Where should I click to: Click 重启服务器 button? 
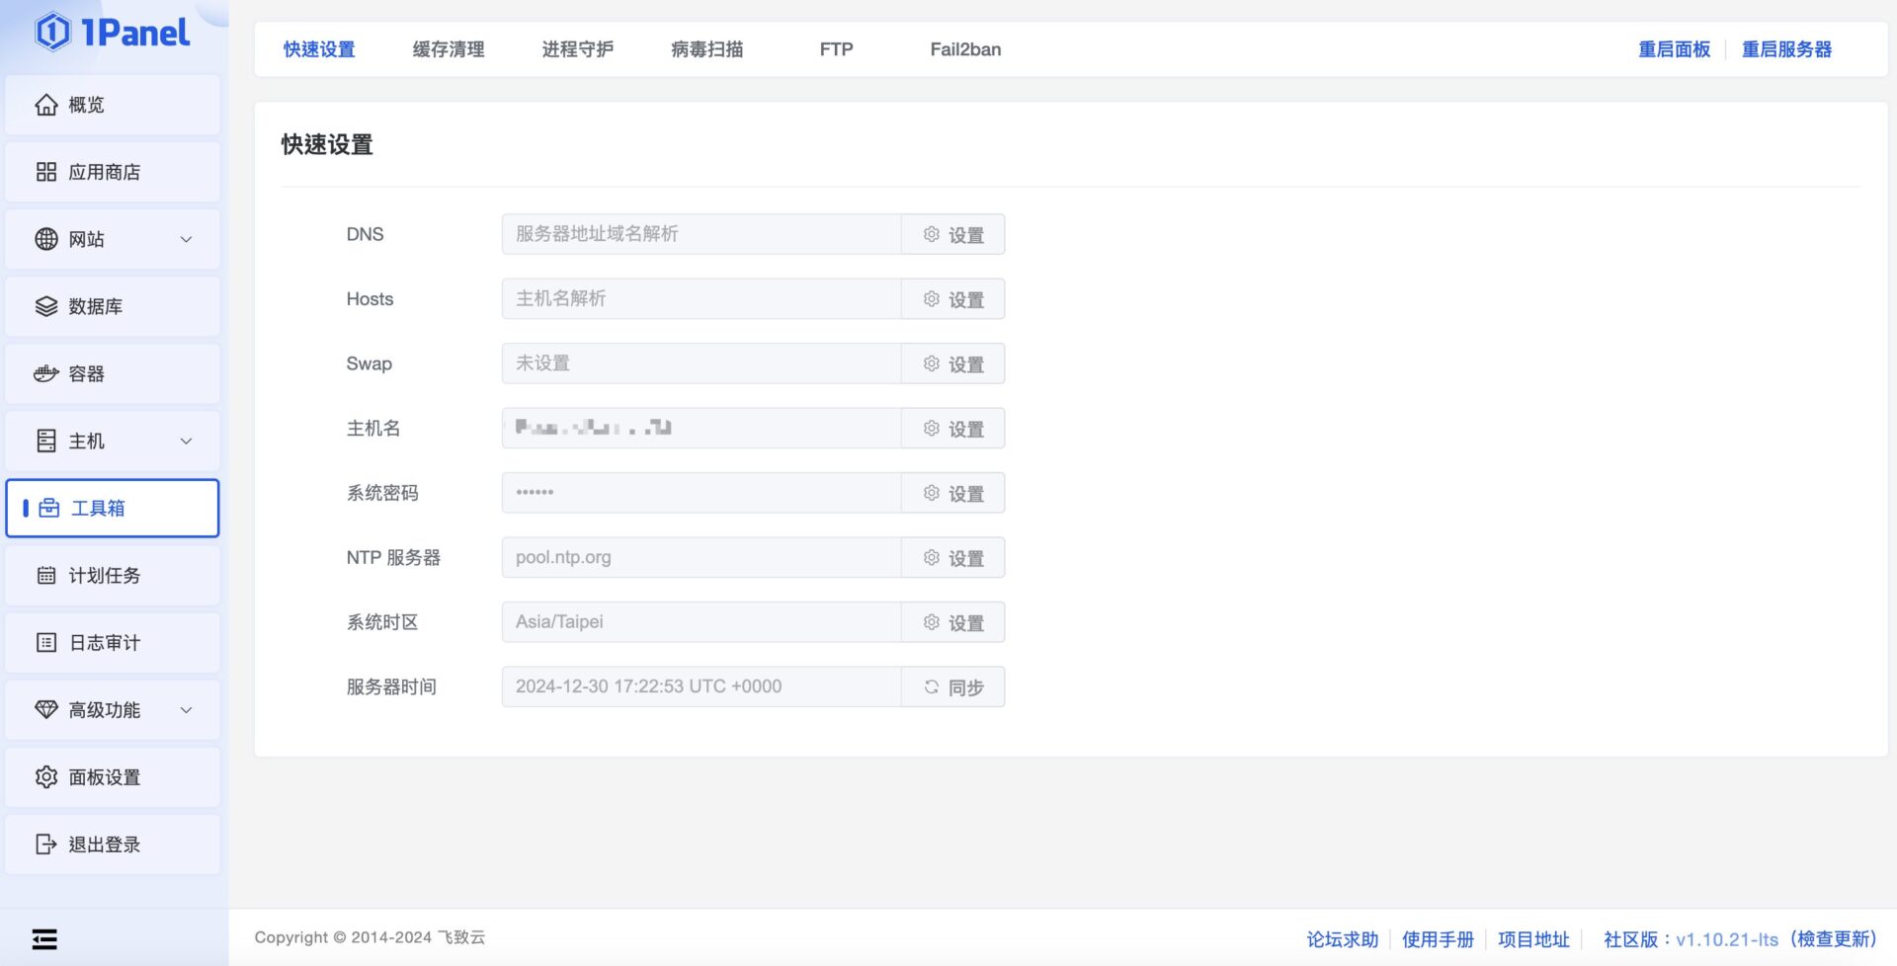pos(1786,49)
